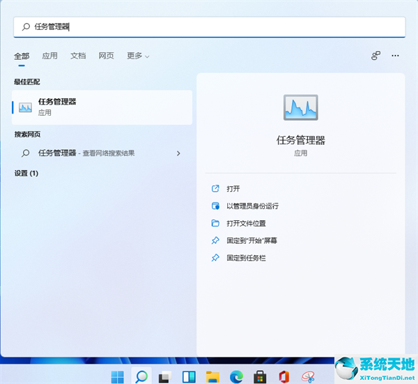Click the pin icon beside 固定到"开始"屏幕
This screenshot has height=384, width=418.
click(x=215, y=240)
